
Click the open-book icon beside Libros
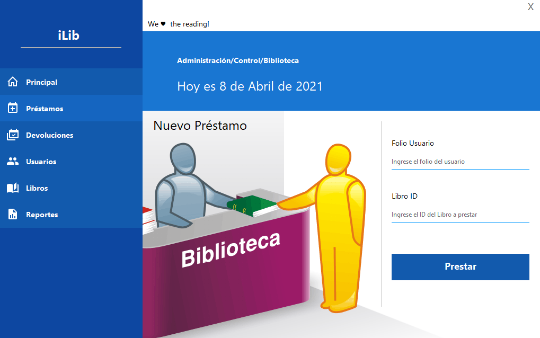(13, 188)
